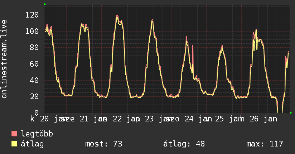Click the 22 date label on x-axis
Screen dimensions: 295x154
117,119
